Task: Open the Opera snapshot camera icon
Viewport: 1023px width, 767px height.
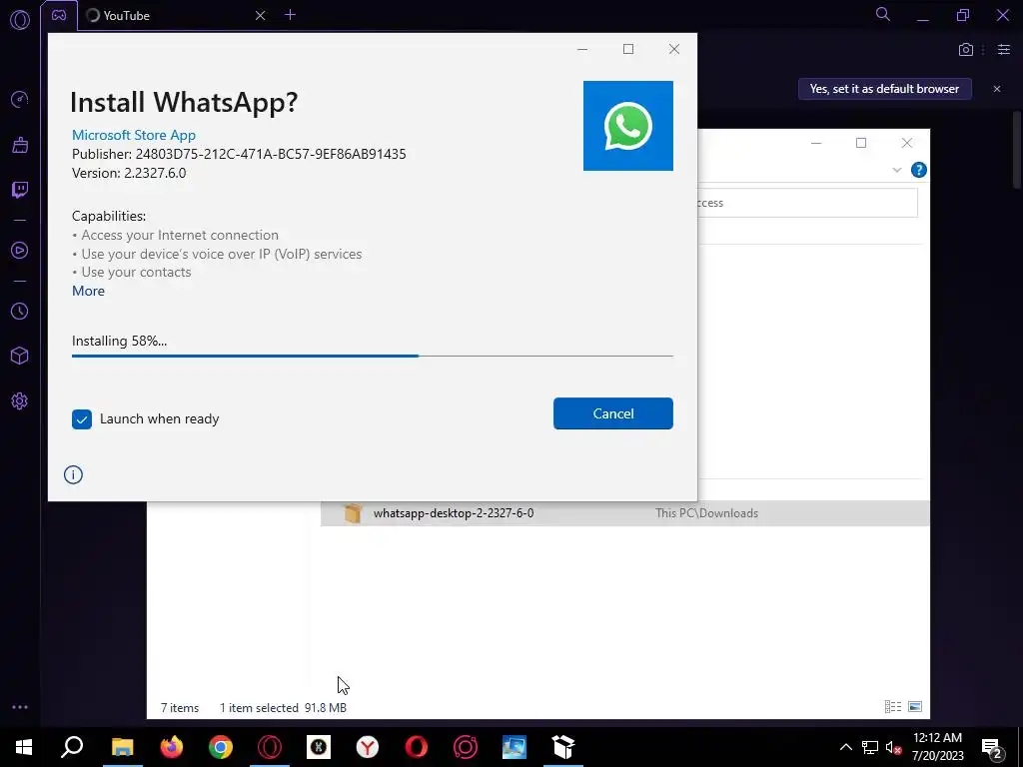Action: 966,50
